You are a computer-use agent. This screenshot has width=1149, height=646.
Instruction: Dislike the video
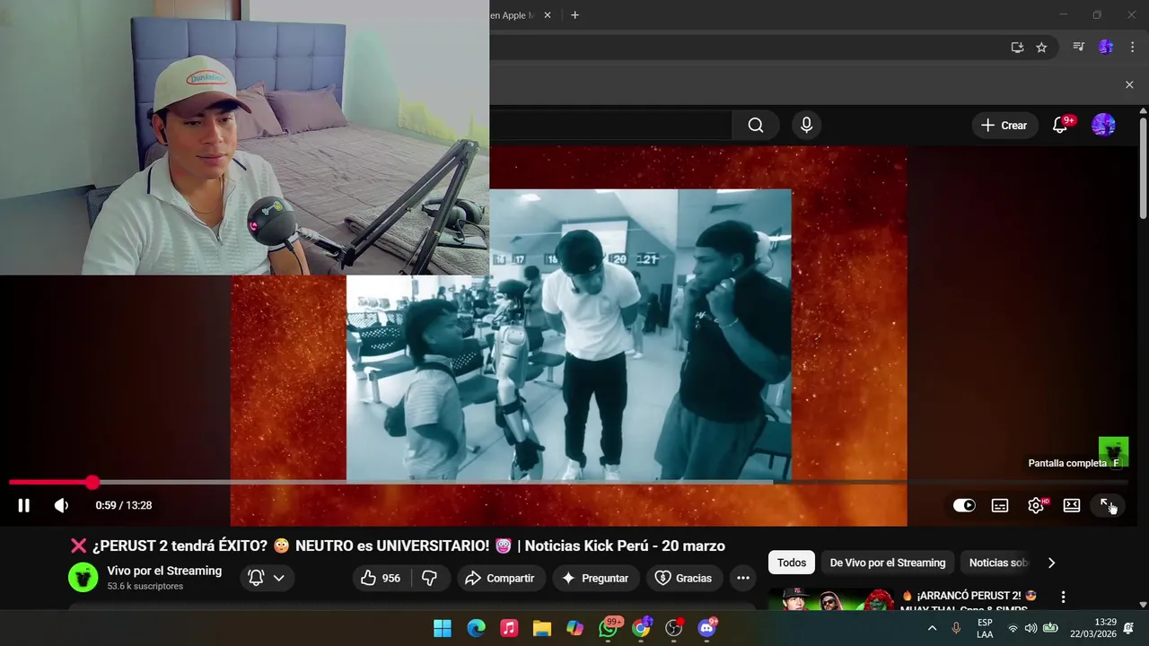pos(429,578)
